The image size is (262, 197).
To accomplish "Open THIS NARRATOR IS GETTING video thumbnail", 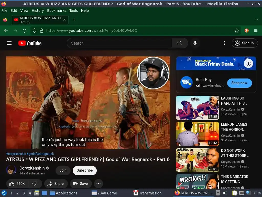I will click(198, 181).
